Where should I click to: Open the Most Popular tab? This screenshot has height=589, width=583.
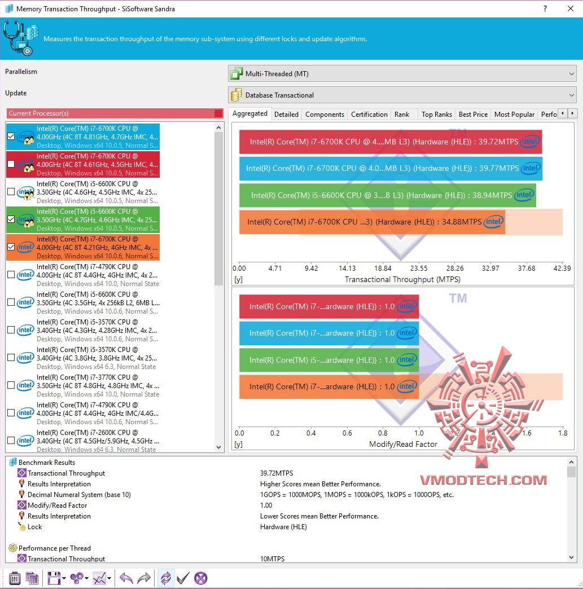[x=514, y=114]
